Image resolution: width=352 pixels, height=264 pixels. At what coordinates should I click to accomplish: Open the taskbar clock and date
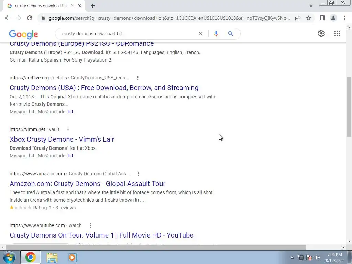point(334,257)
